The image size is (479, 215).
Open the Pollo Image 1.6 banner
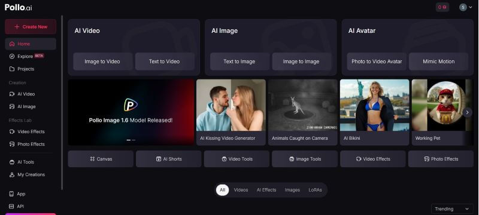click(x=131, y=112)
